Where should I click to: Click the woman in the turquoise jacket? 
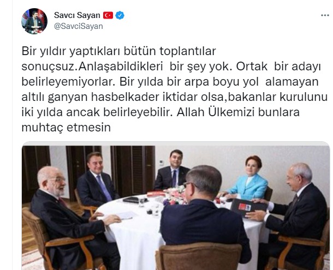(x=249, y=179)
